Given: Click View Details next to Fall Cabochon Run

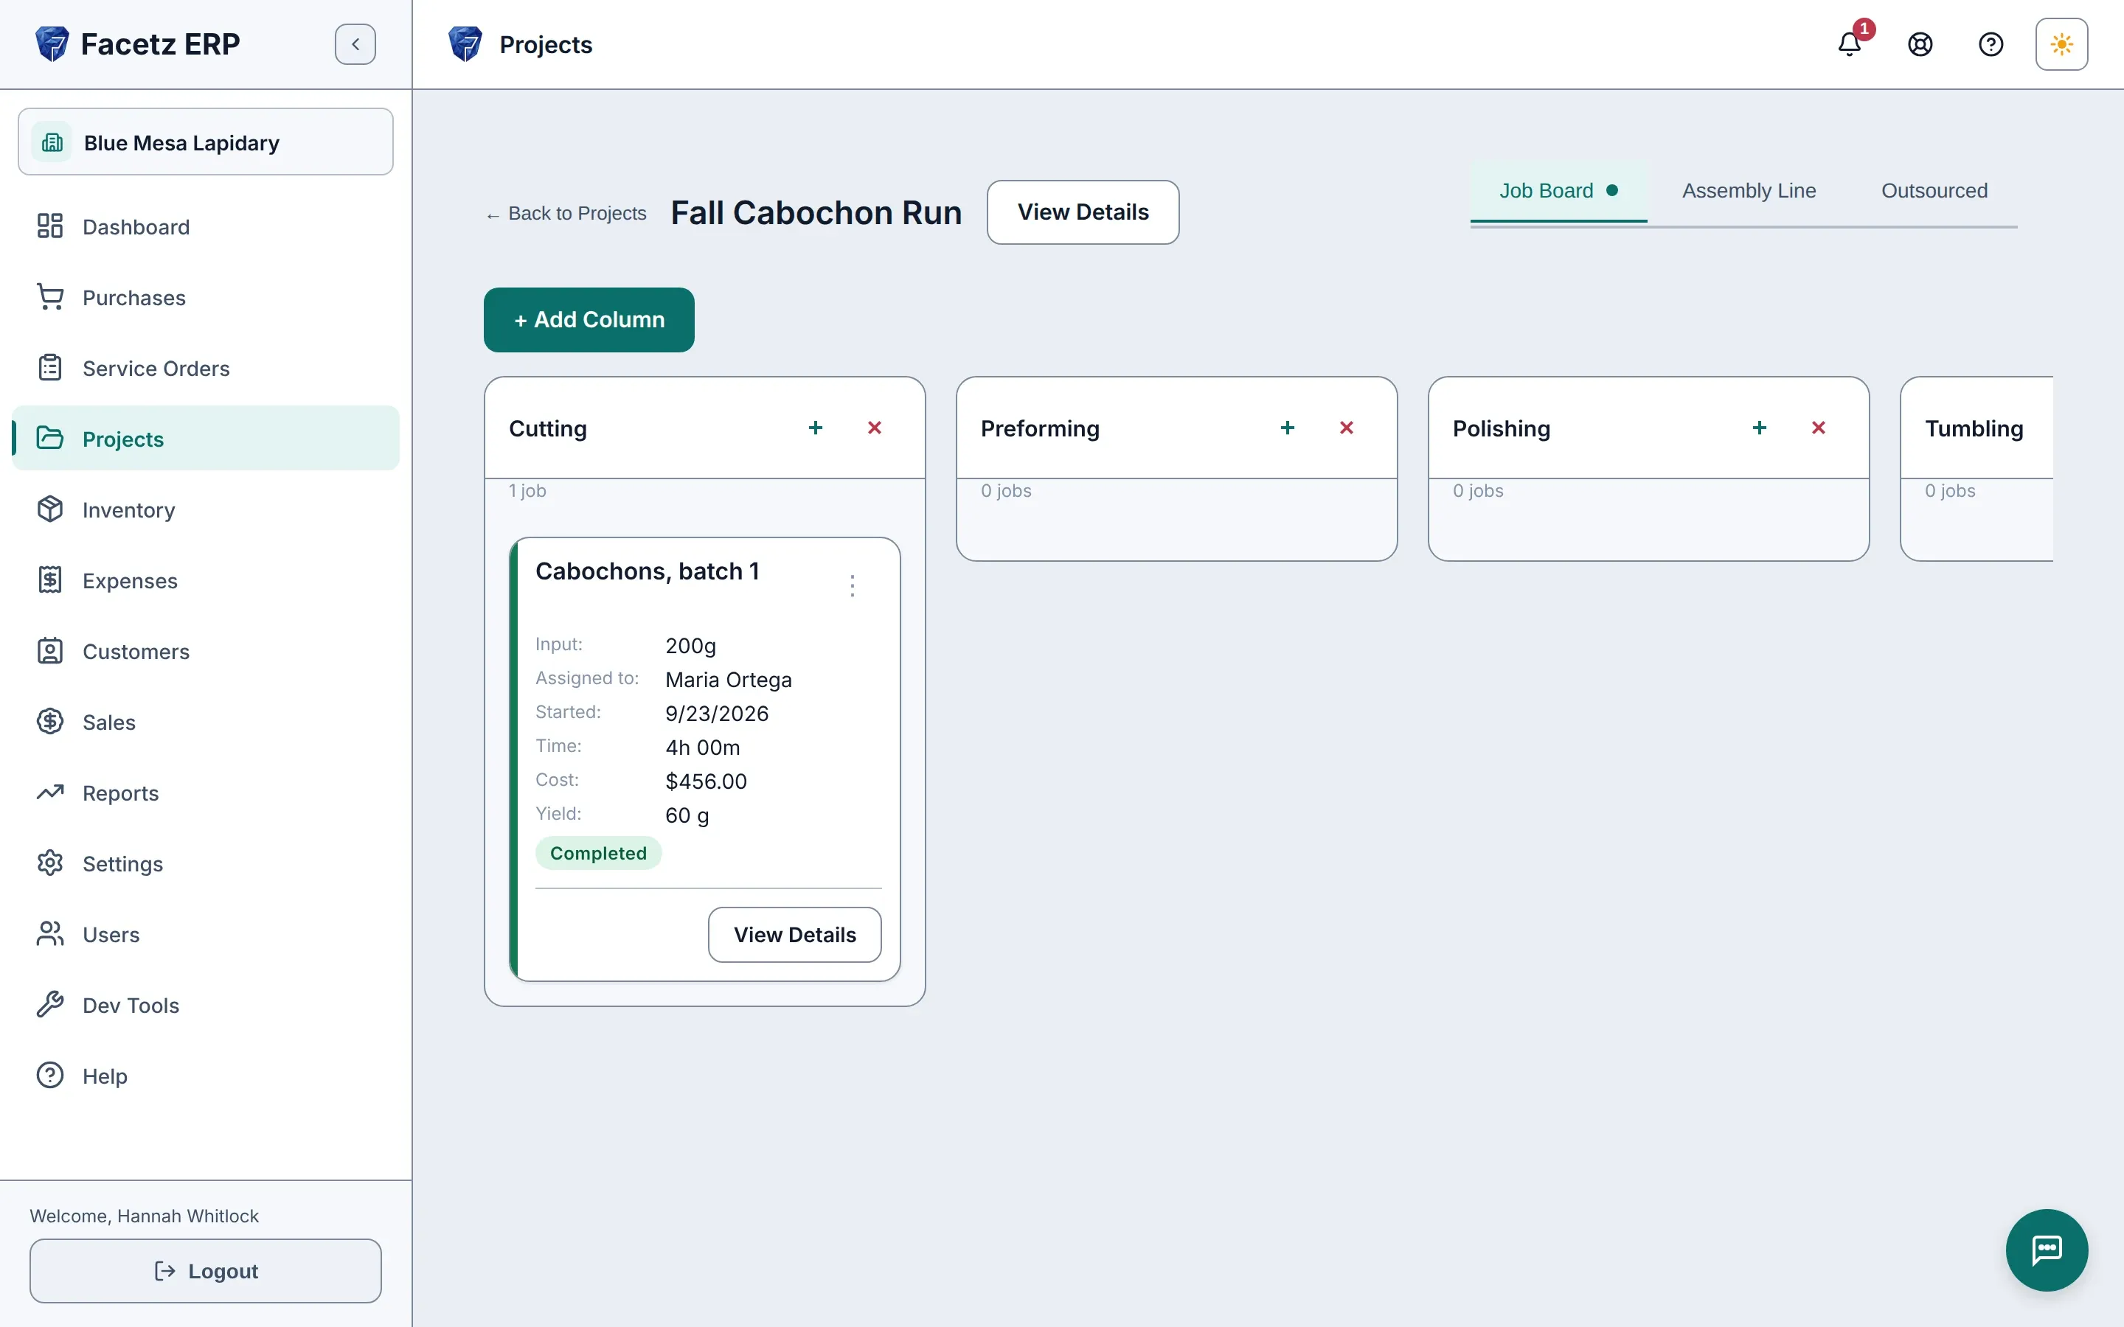Looking at the screenshot, I should (1083, 212).
